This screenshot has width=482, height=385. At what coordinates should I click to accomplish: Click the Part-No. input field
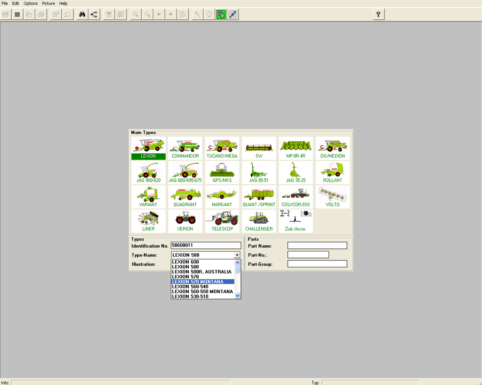(x=308, y=255)
